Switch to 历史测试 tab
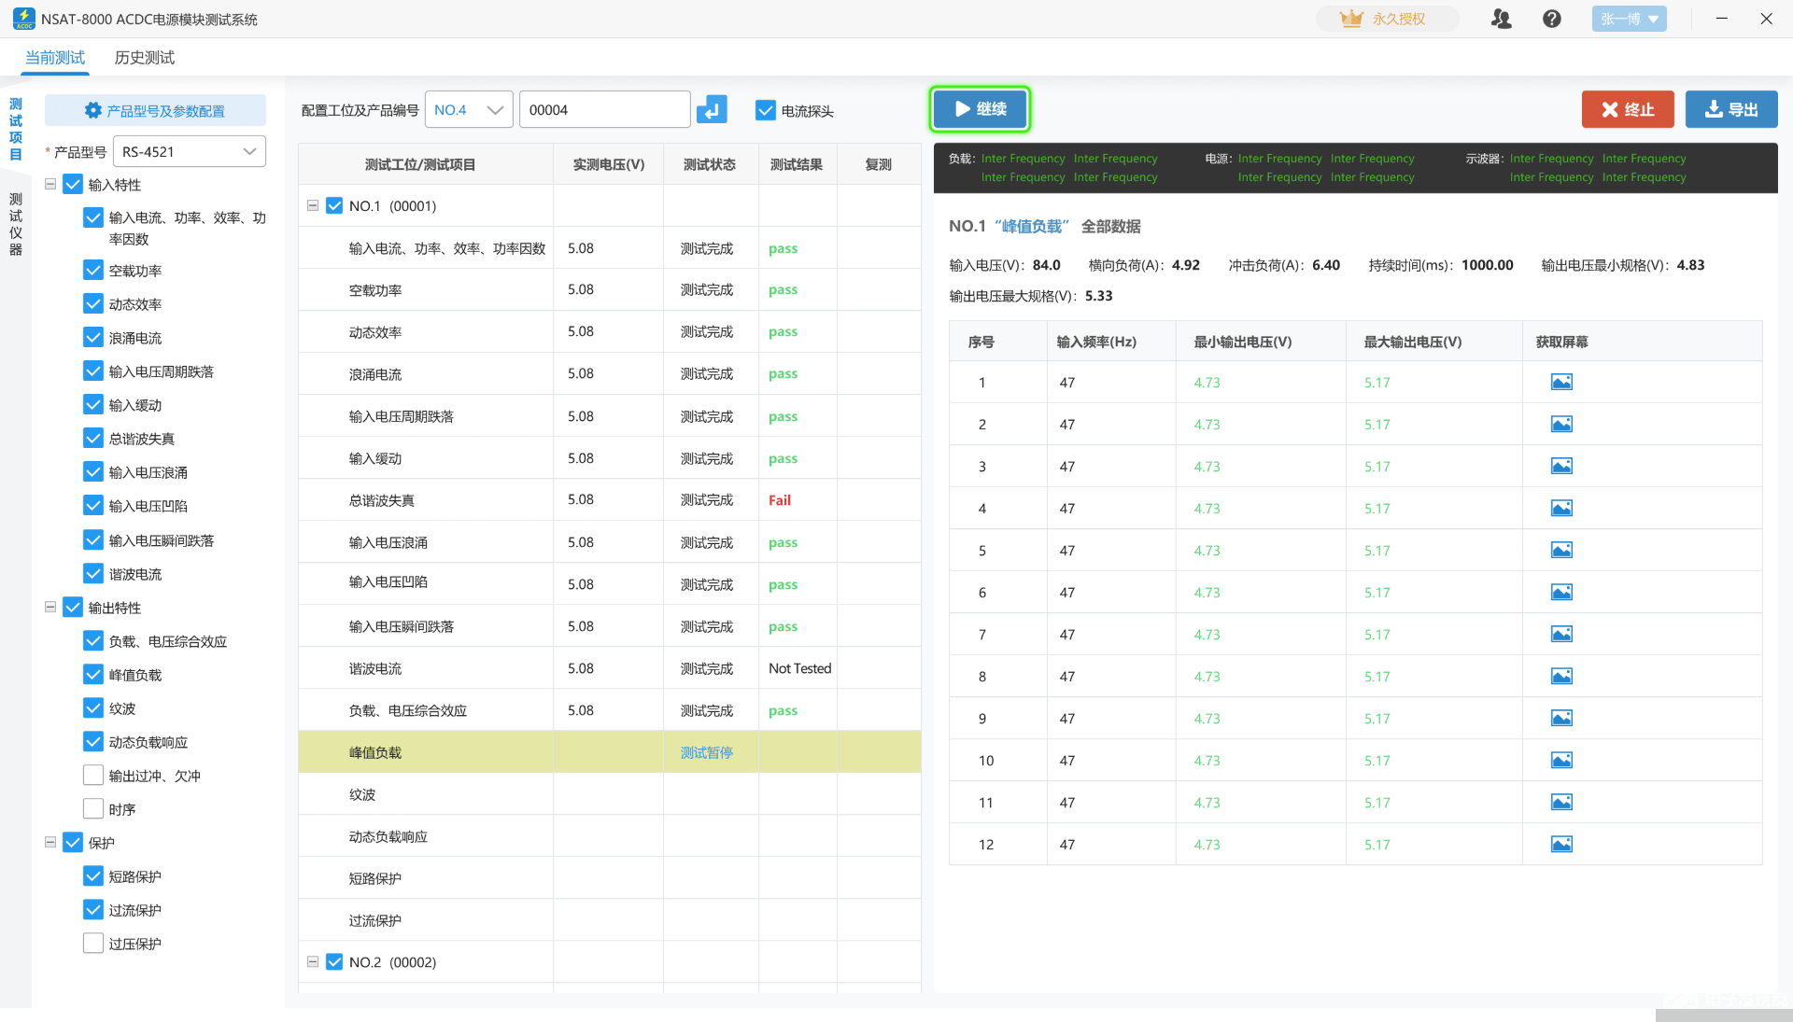This screenshot has width=1793, height=1022. tap(145, 58)
